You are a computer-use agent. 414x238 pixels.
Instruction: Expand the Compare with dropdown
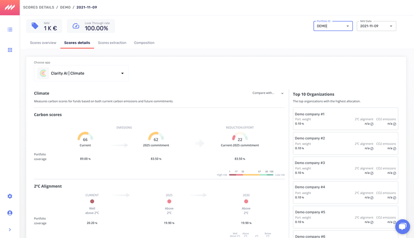coord(268,93)
